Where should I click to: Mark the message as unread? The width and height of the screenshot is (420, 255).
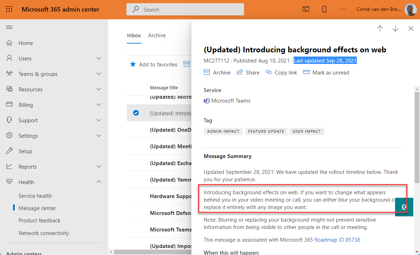[326, 72]
